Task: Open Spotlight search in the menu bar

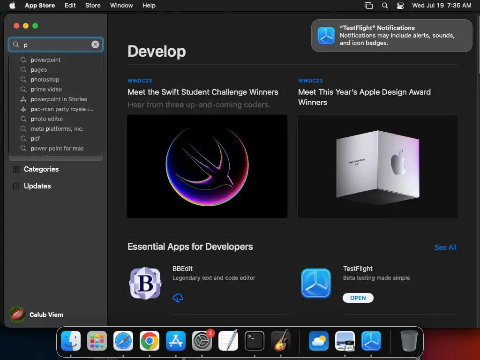Action: [x=385, y=6]
